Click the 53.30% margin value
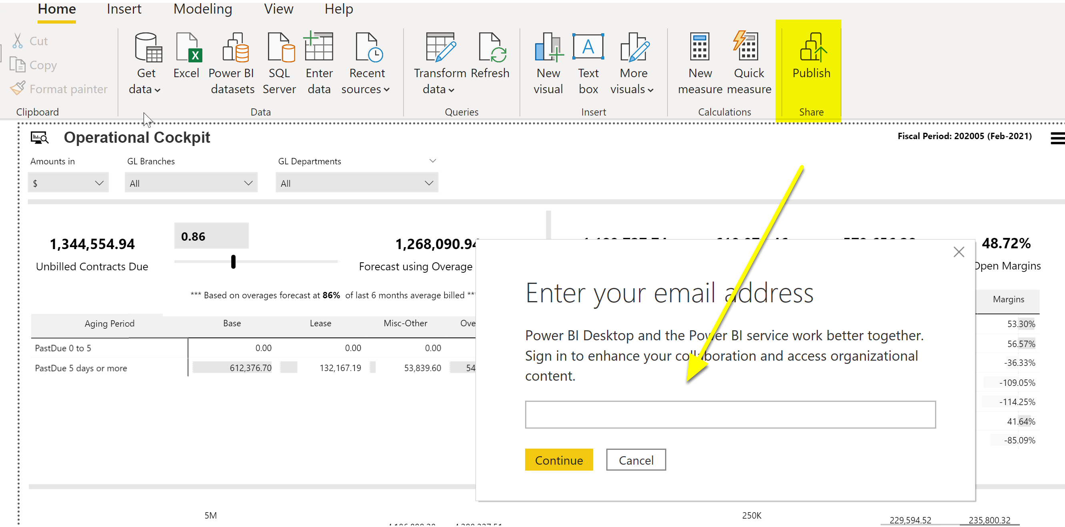The image size is (1065, 527). [1021, 324]
